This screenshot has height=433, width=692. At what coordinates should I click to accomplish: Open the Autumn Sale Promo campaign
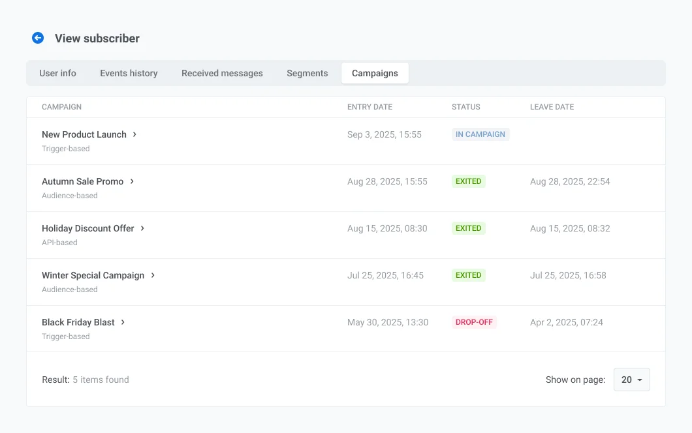pyautogui.click(x=82, y=181)
